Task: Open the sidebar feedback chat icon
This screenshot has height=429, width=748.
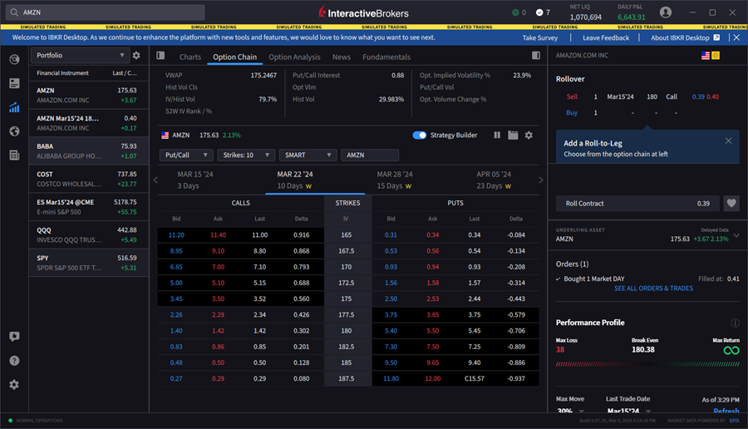Action: coord(14,337)
